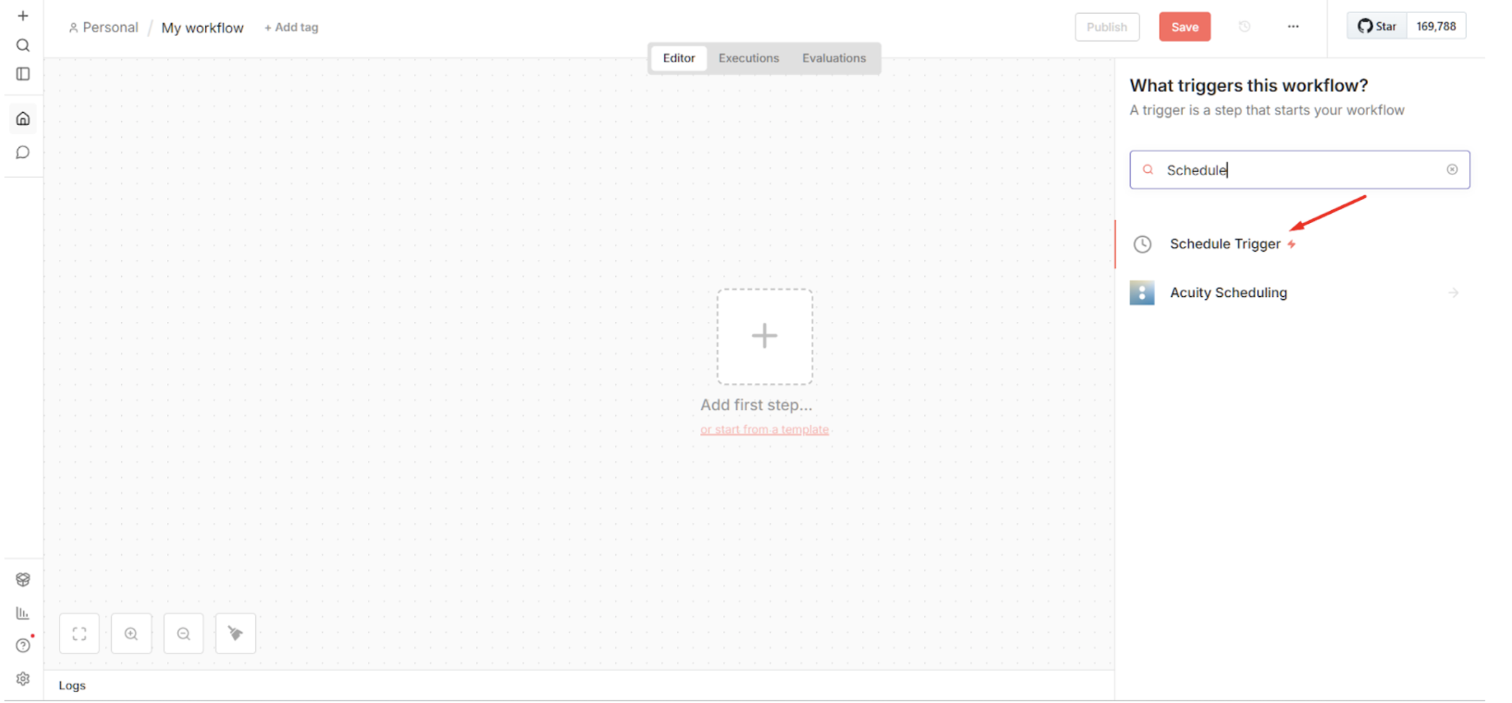Screen dimensions: 1512x703
Task: Focus the trigger search input field
Action: [x=1299, y=169]
